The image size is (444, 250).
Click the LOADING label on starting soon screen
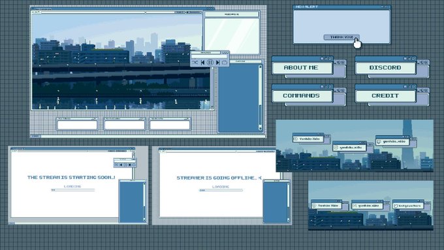pyautogui.click(x=72, y=186)
